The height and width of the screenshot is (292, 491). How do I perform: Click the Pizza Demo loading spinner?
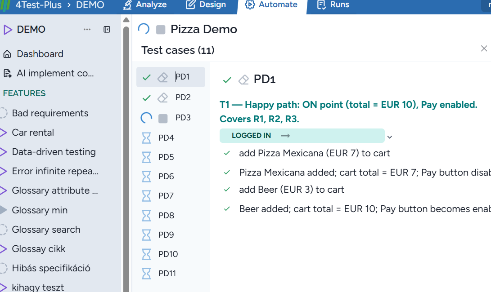[x=144, y=29]
